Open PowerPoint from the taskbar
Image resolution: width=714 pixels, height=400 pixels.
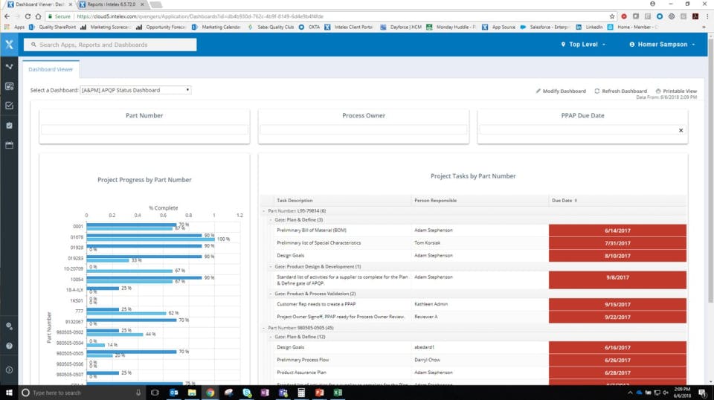pyautogui.click(x=320, y=393)
